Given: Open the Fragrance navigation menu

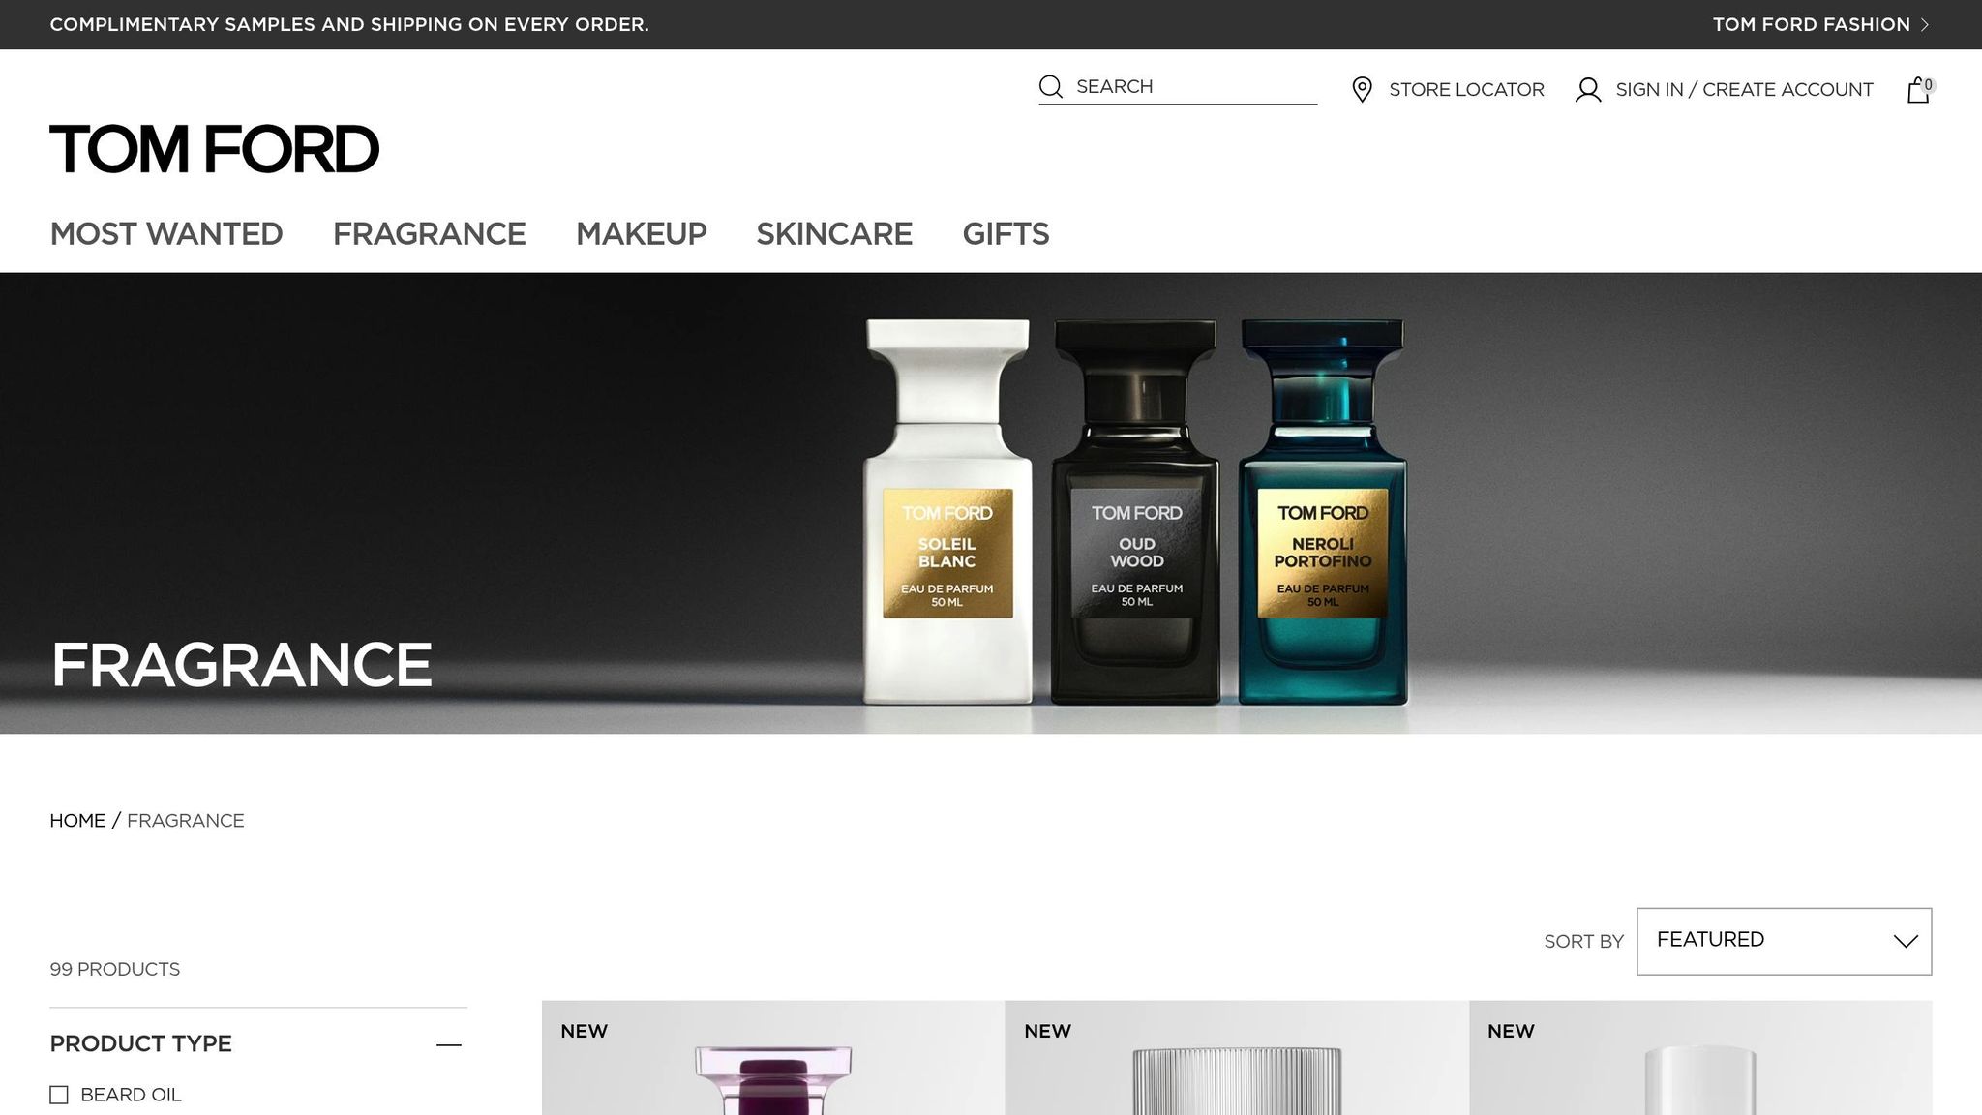Looking at the screenshot, I should (x=430, y=234).
